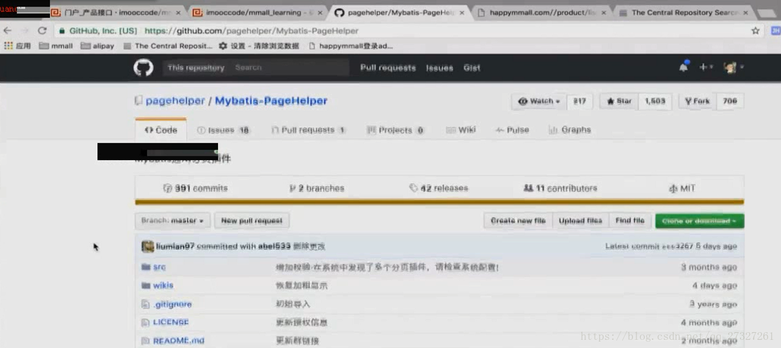781x348 pixels.
Task: Open the mmall bookmark folder
Action: [56, 46]
